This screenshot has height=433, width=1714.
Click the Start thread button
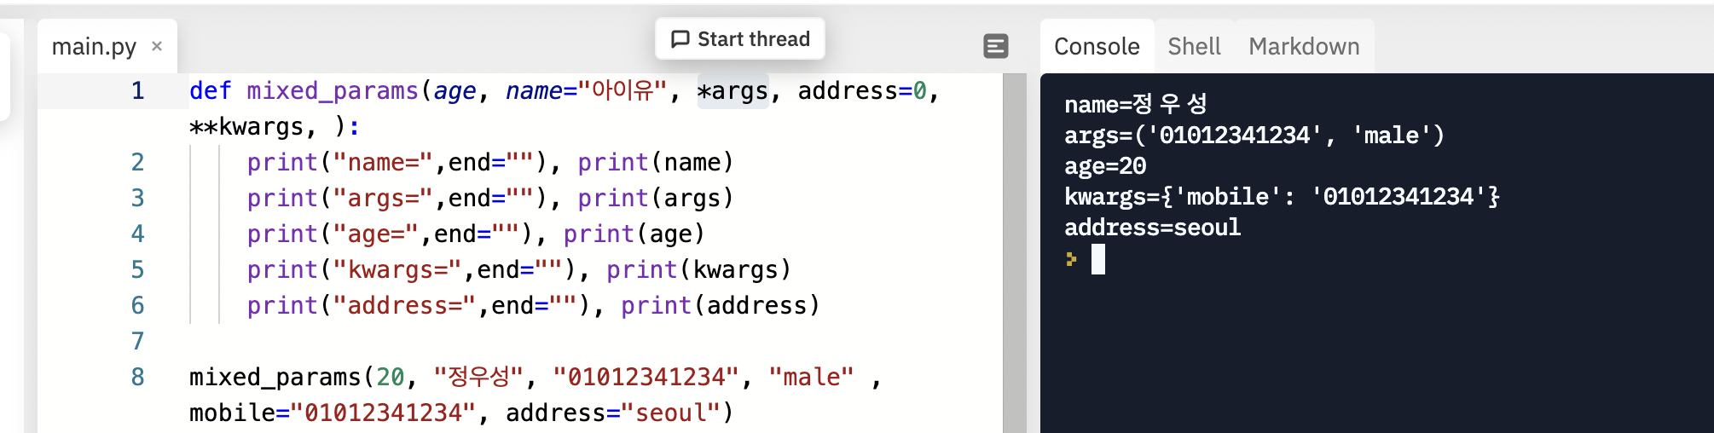click(x=740, y=39)
